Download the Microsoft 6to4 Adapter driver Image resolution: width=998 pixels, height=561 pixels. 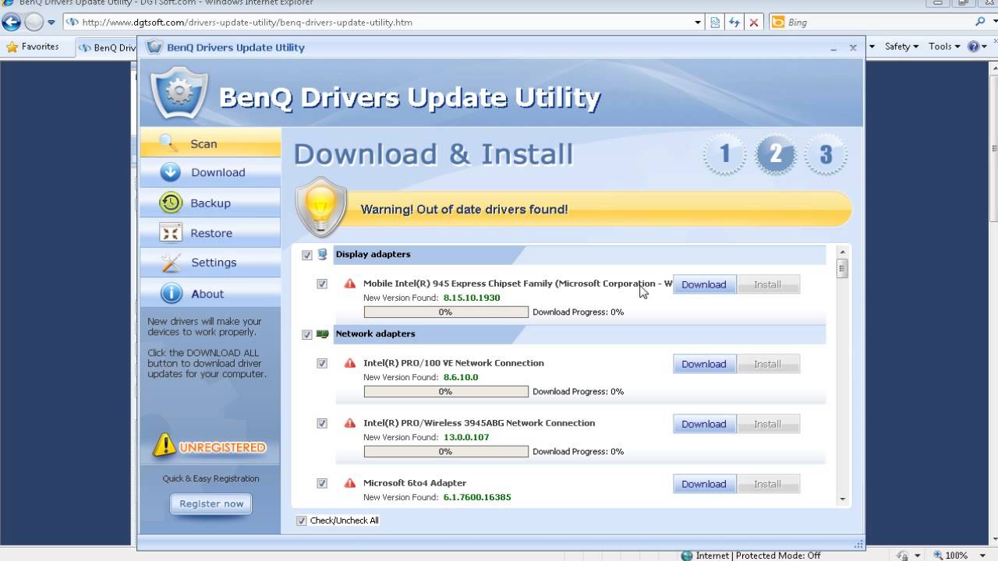[704, 484]
